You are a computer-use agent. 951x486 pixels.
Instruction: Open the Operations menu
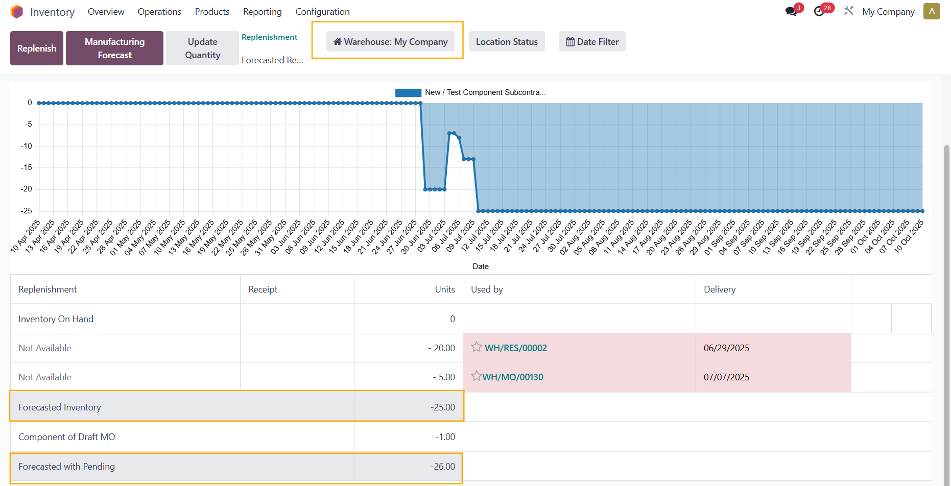point(159,12)
